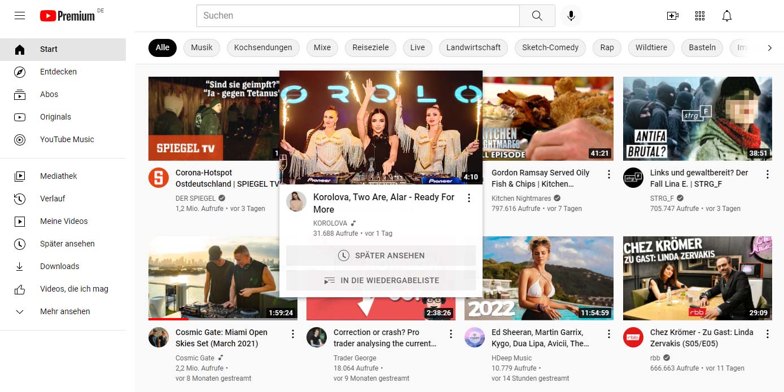Go to Start in the sidebar

tap(63, 49)
